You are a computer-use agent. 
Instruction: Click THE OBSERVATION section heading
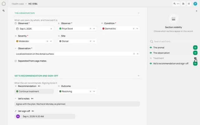click(24, 13)
